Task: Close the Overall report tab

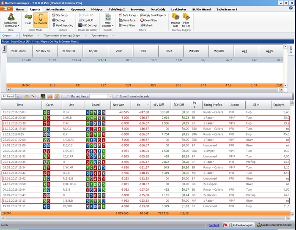Action: [x=17, y=35]
